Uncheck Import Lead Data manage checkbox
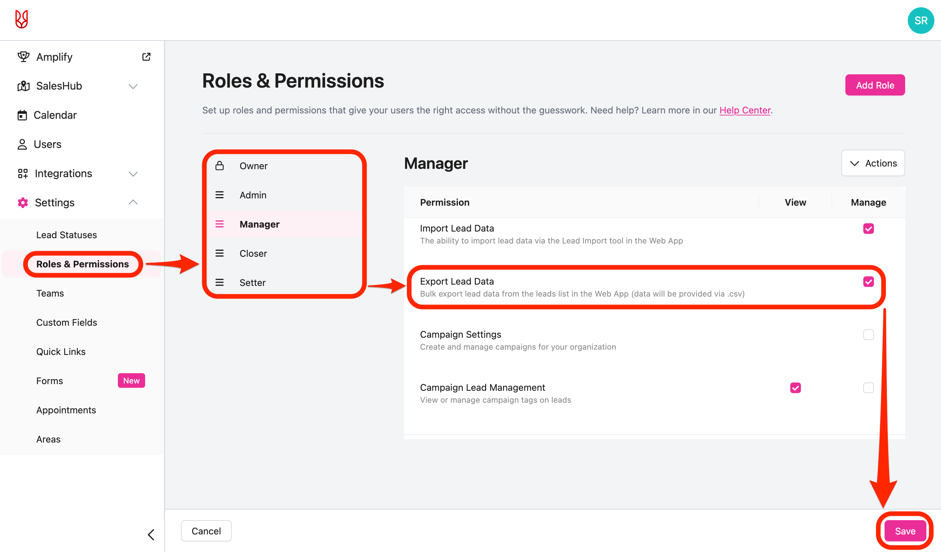 (868, 229)
